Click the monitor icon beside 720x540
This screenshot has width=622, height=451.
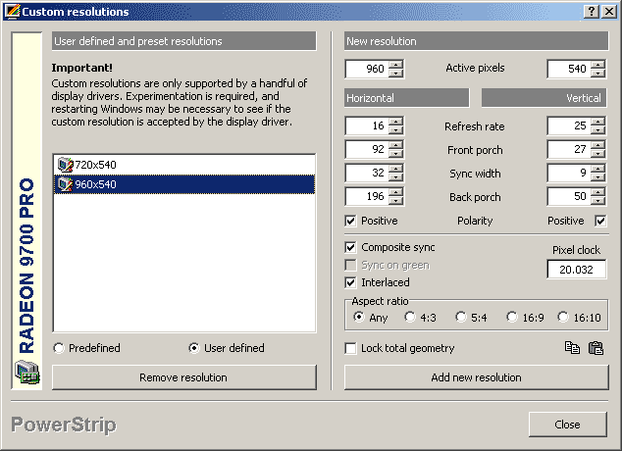65,165
